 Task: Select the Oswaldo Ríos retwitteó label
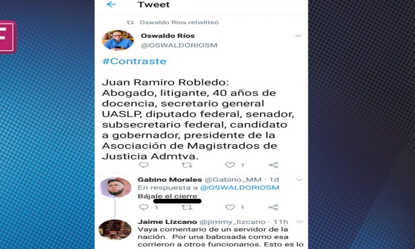(x=179, y=22)
